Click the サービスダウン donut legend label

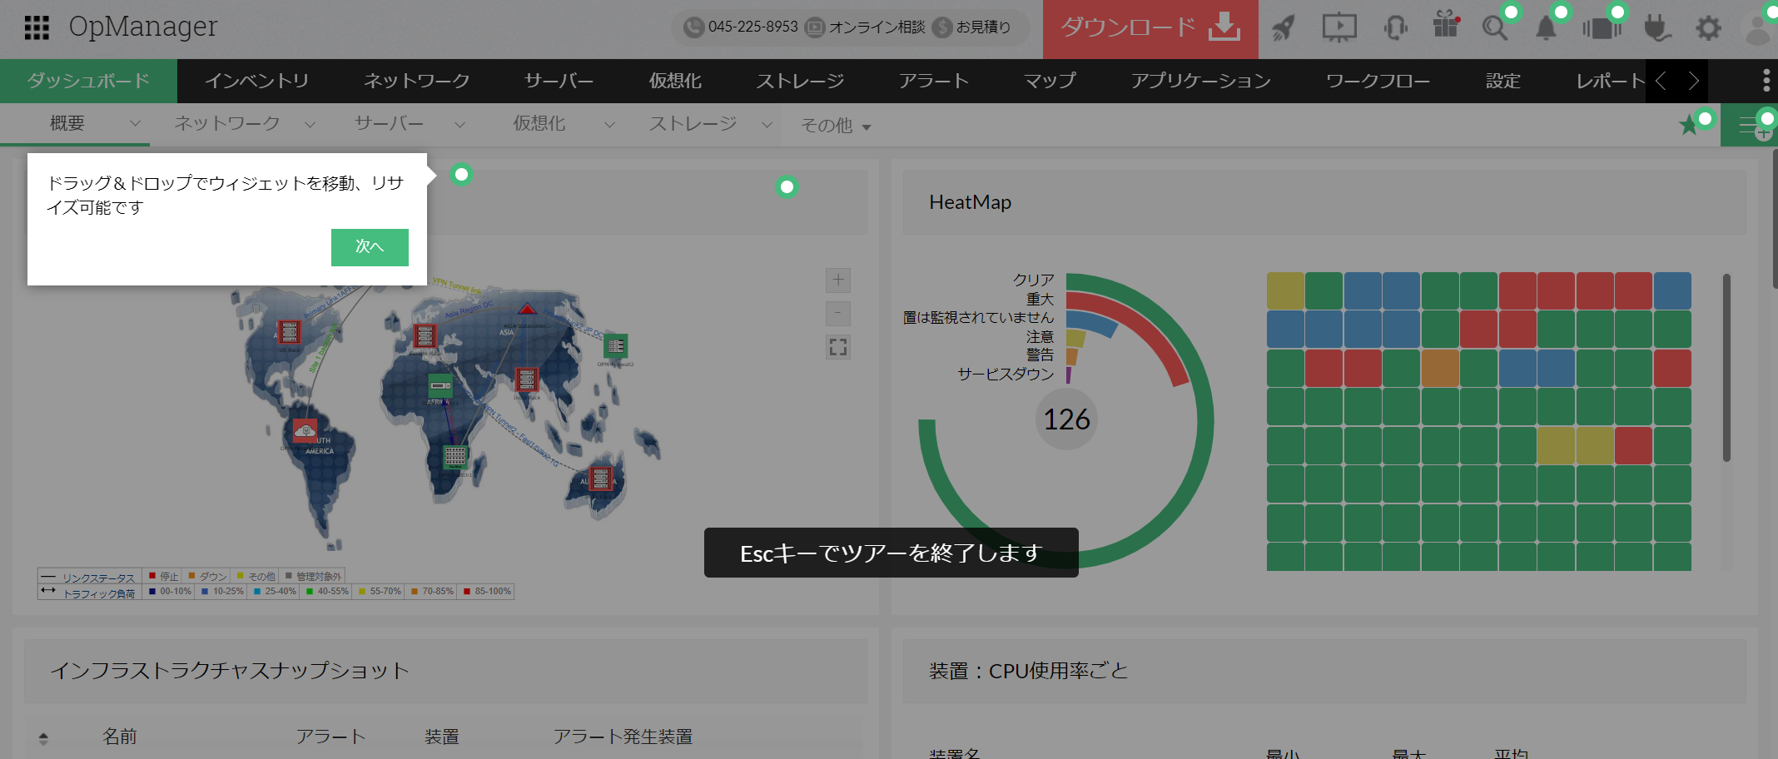tap(1006, 375)
